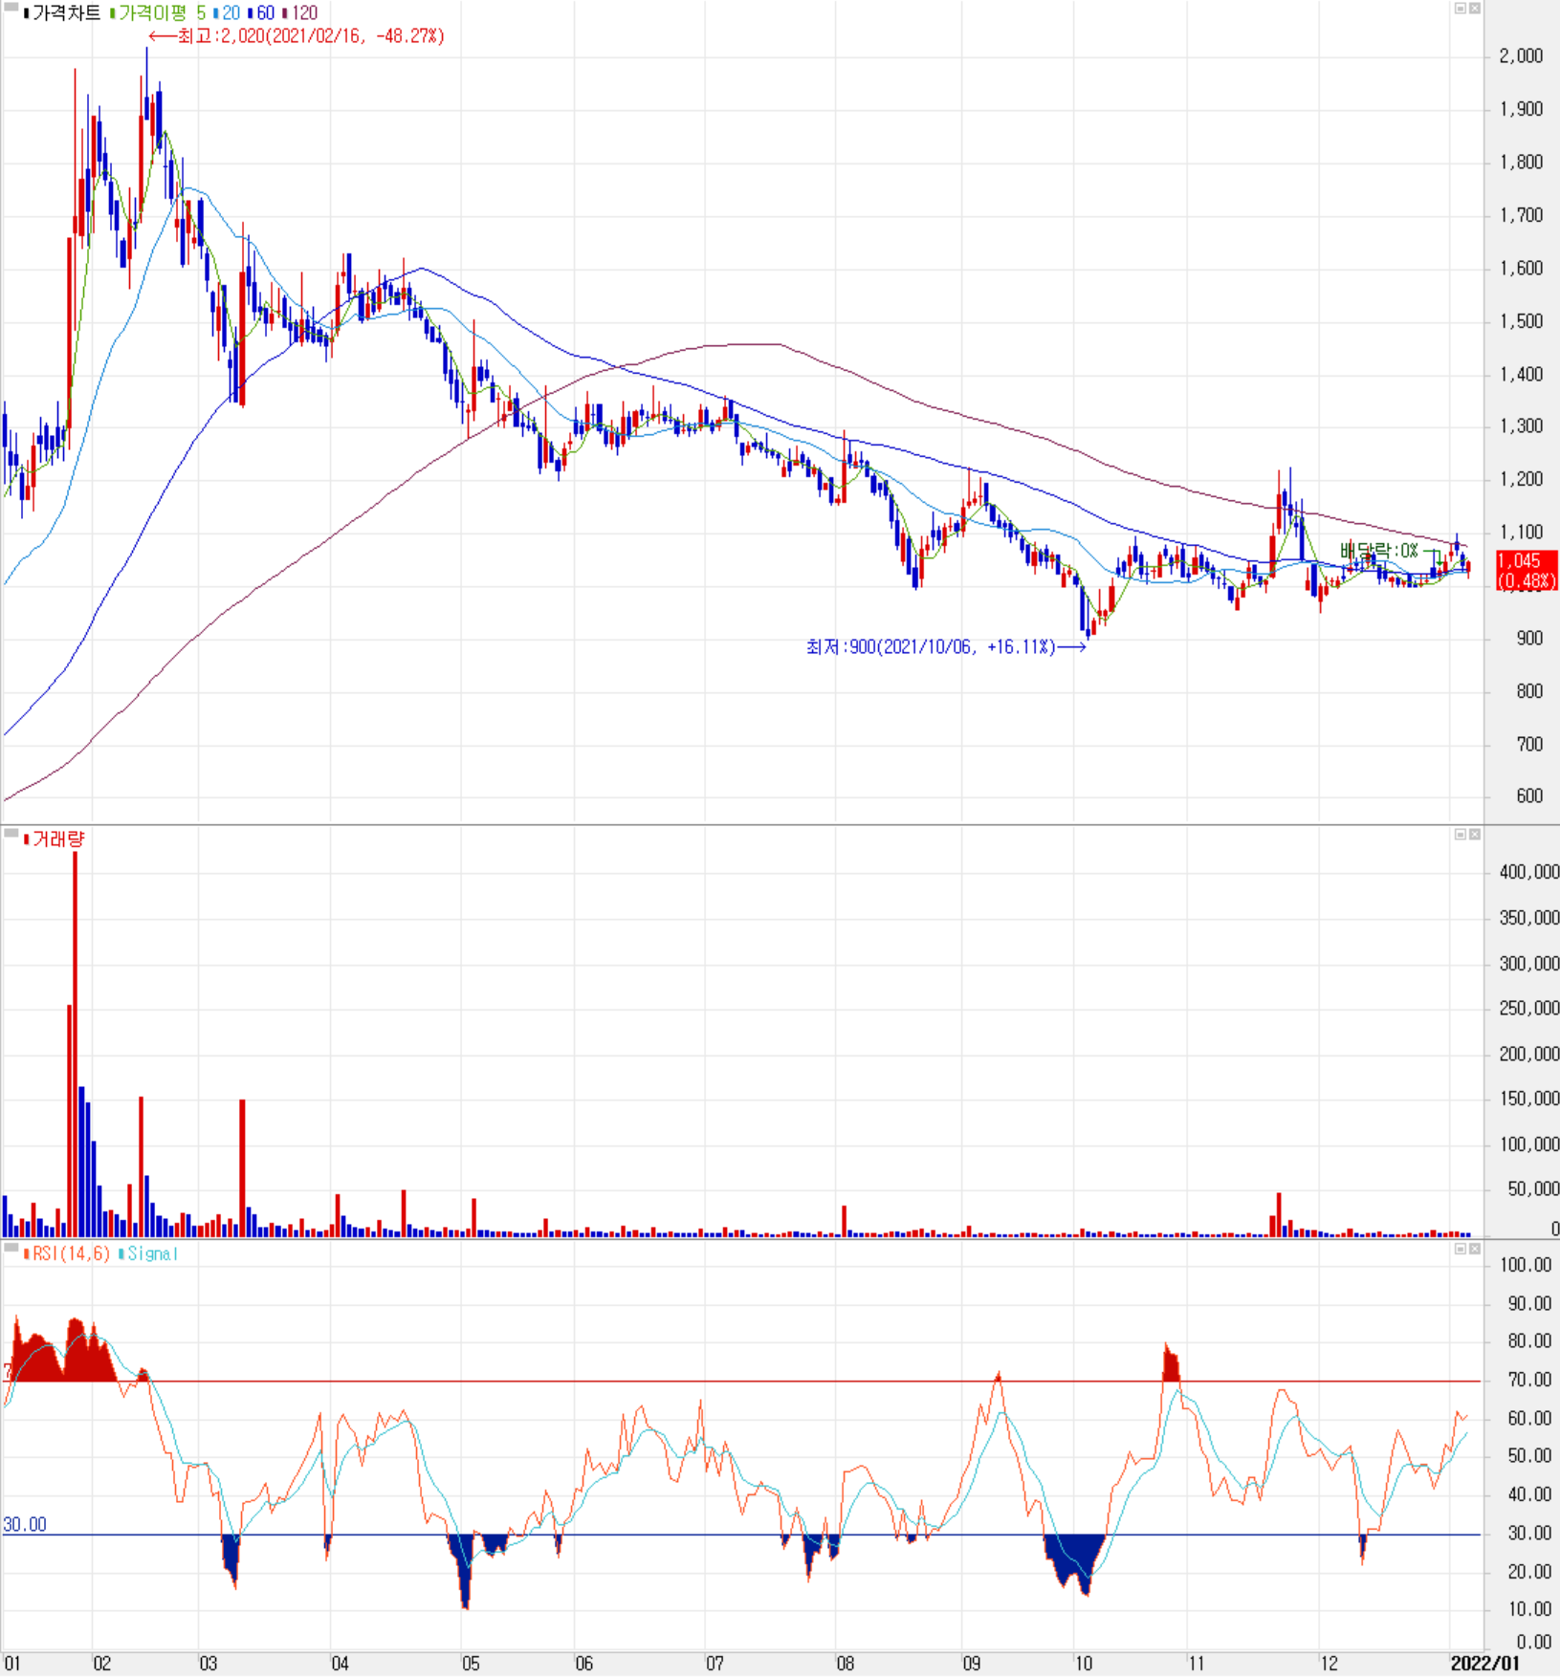Click the 06 month marker on time axis
Screen dimensions: 1560x1677
583,1664
